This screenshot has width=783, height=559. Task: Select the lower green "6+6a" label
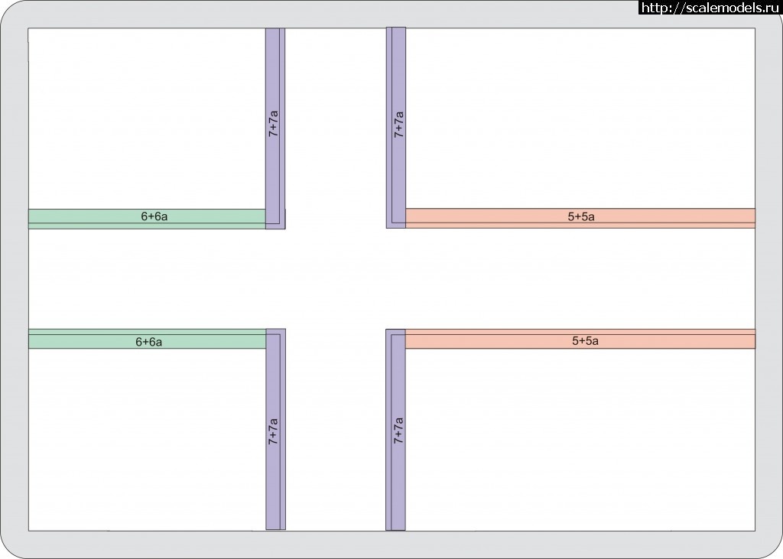pyautogui.click(x=149, y=342)
